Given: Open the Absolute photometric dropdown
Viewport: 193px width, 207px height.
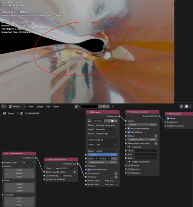Looking at the screenshot, I should coord(106,125).
